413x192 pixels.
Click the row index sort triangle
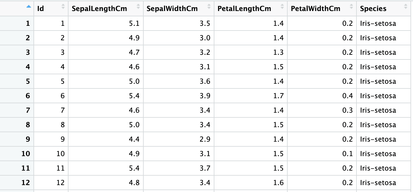pyautogui.click(x=29, y=7)
